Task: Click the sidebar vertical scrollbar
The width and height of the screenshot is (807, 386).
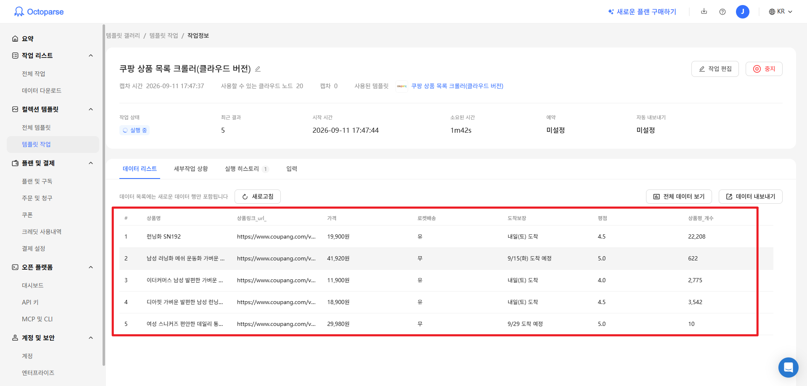Action: 104,195
